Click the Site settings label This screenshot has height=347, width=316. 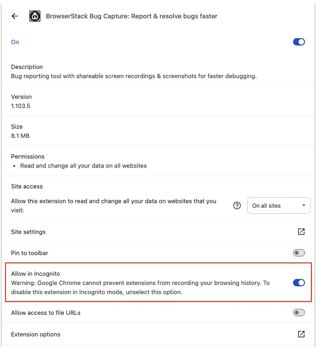(x=28, y=232)
